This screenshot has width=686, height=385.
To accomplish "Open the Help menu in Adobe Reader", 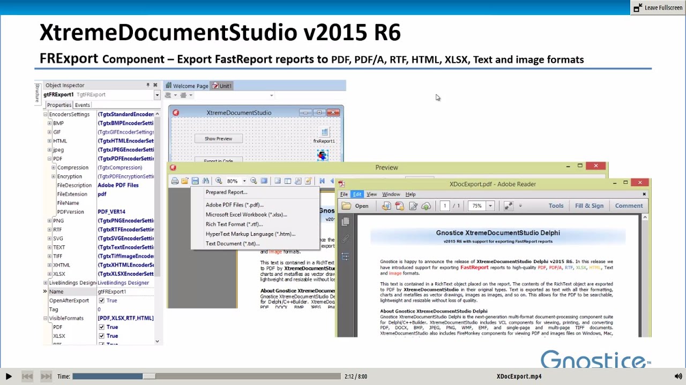I will 411,194.
